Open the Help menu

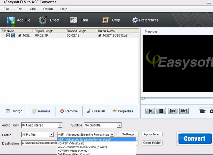coord(64,9)
